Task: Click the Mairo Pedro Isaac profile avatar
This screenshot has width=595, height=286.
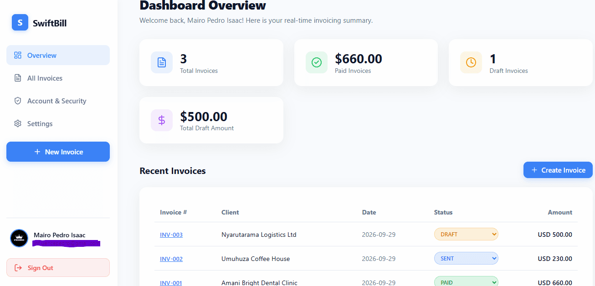Action: 19,238
